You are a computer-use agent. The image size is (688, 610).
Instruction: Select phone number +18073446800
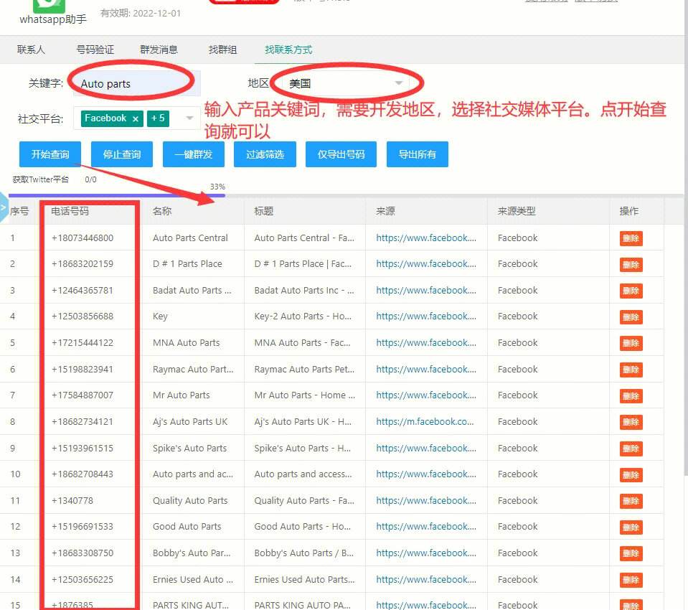pyautogui.click(x=83, y=238)
